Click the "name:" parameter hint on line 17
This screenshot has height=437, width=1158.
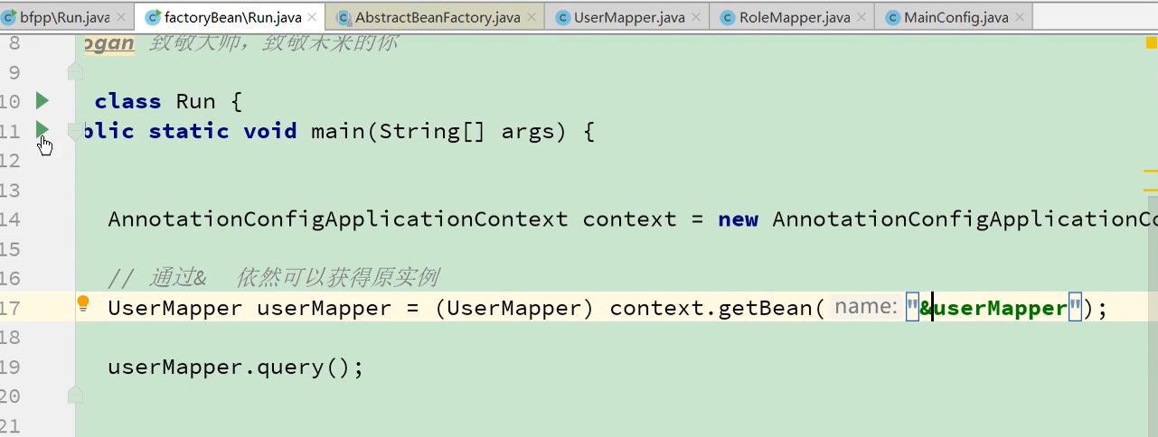(x=864, y=307)
